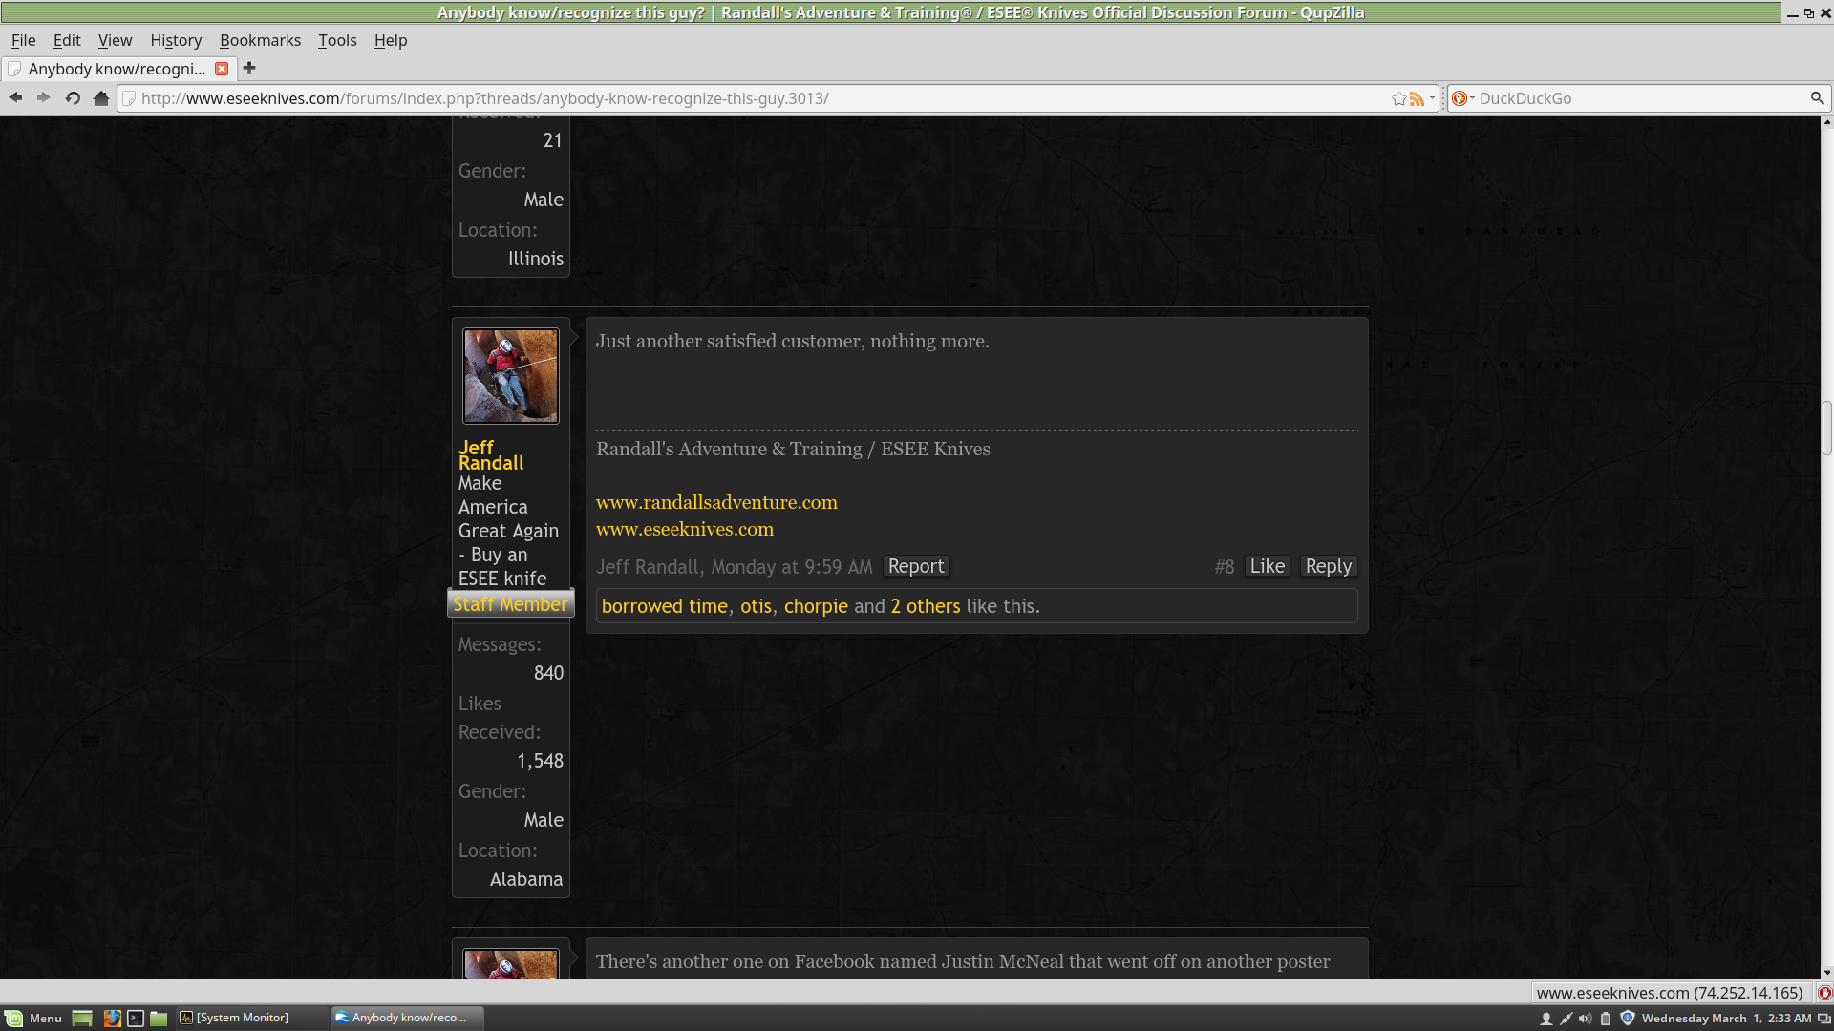Click the browser Back arrow button

click(x=15, y=97)
